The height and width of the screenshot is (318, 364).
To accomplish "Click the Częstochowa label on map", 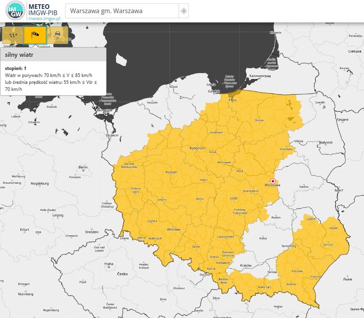I will [225, 237].
